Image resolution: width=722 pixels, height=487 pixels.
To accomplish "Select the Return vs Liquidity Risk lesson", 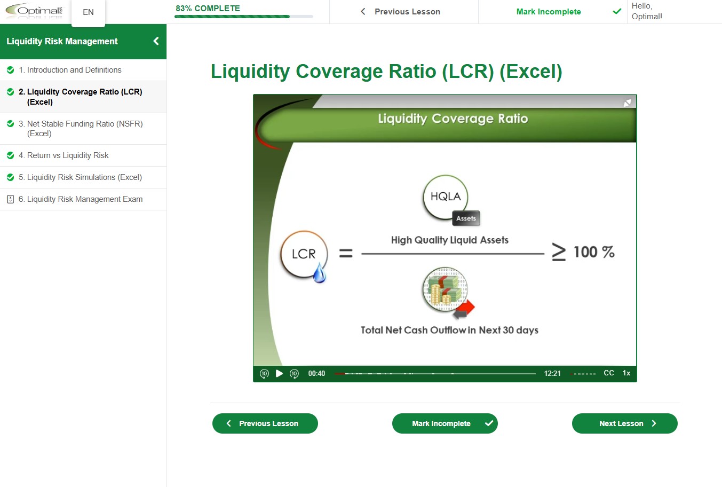I will click(x=67, y=155).
